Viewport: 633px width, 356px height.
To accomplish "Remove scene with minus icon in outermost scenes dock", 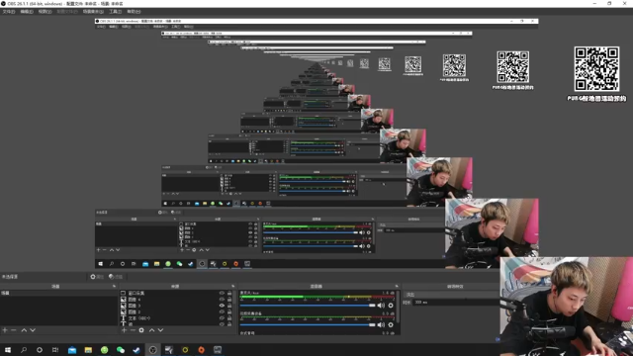I will (13, 330).
